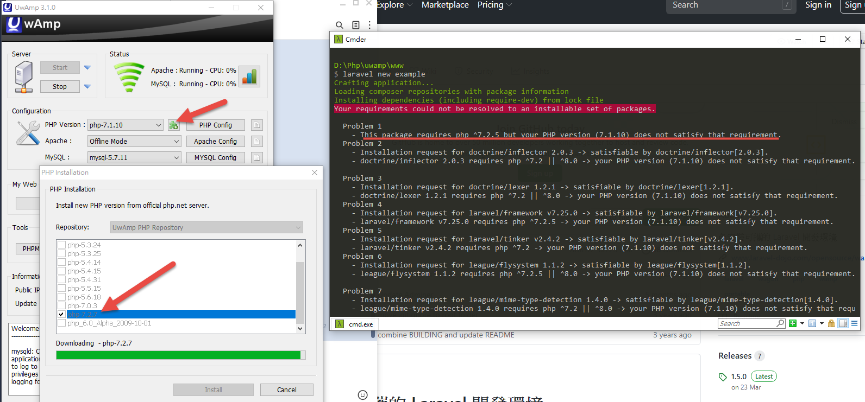Click the release tag icon near 1.5.0
The image size is (865, 402).
(723, 377)
